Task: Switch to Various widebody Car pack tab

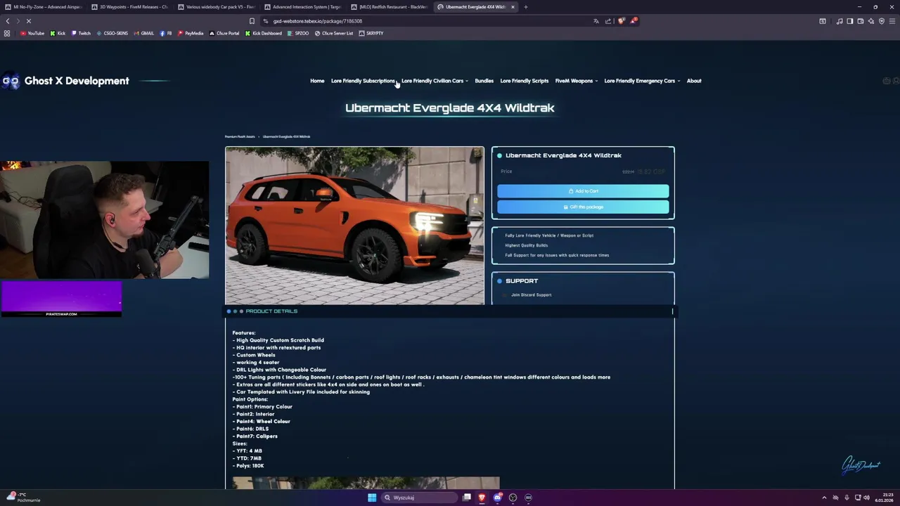Action: [x=217, y=7]
